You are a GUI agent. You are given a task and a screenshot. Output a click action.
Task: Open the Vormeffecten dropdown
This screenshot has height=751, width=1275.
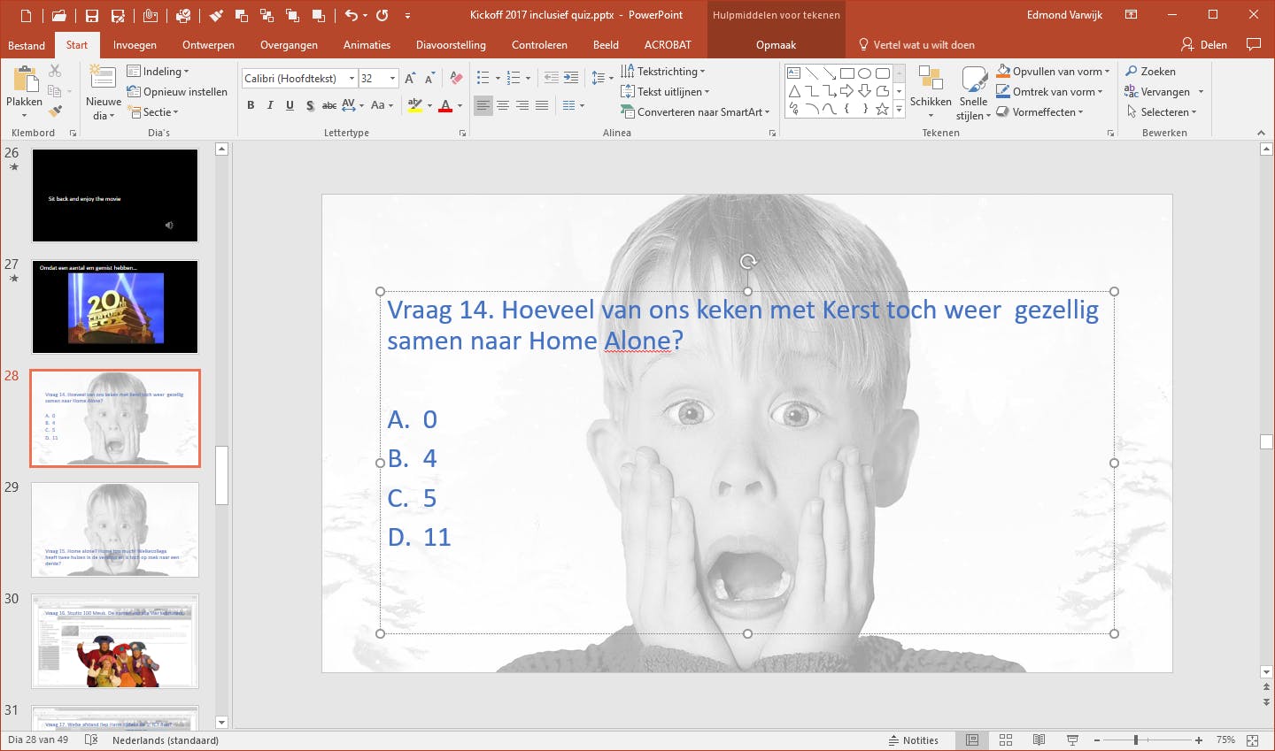1039,112
